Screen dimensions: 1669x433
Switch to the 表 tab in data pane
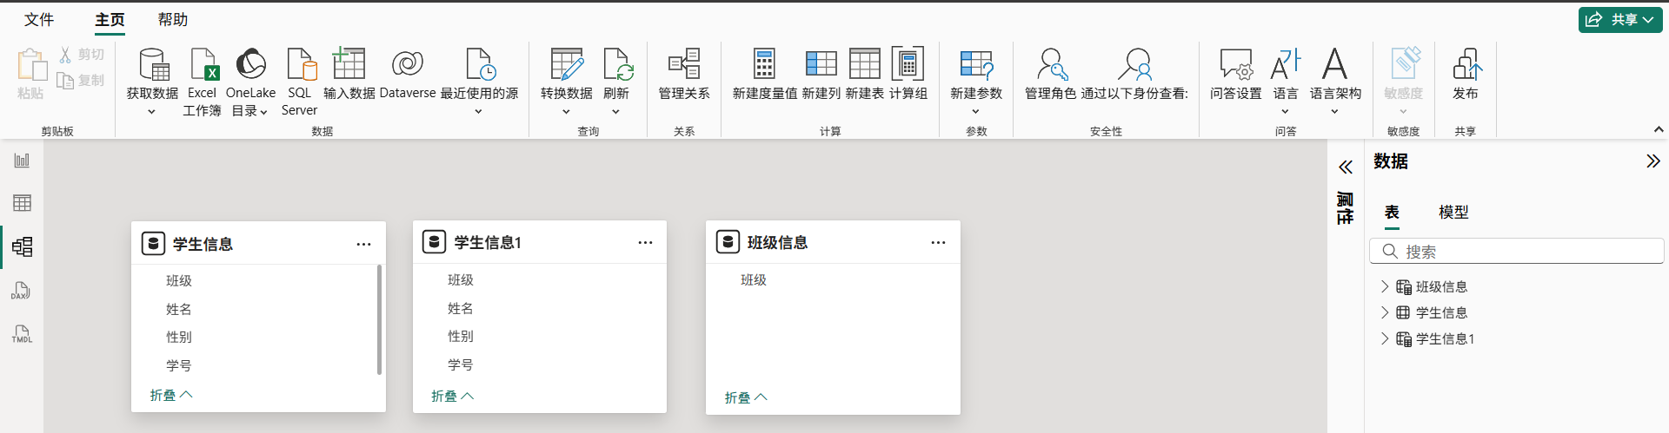pyautogui.click(x=1392, y=212)
